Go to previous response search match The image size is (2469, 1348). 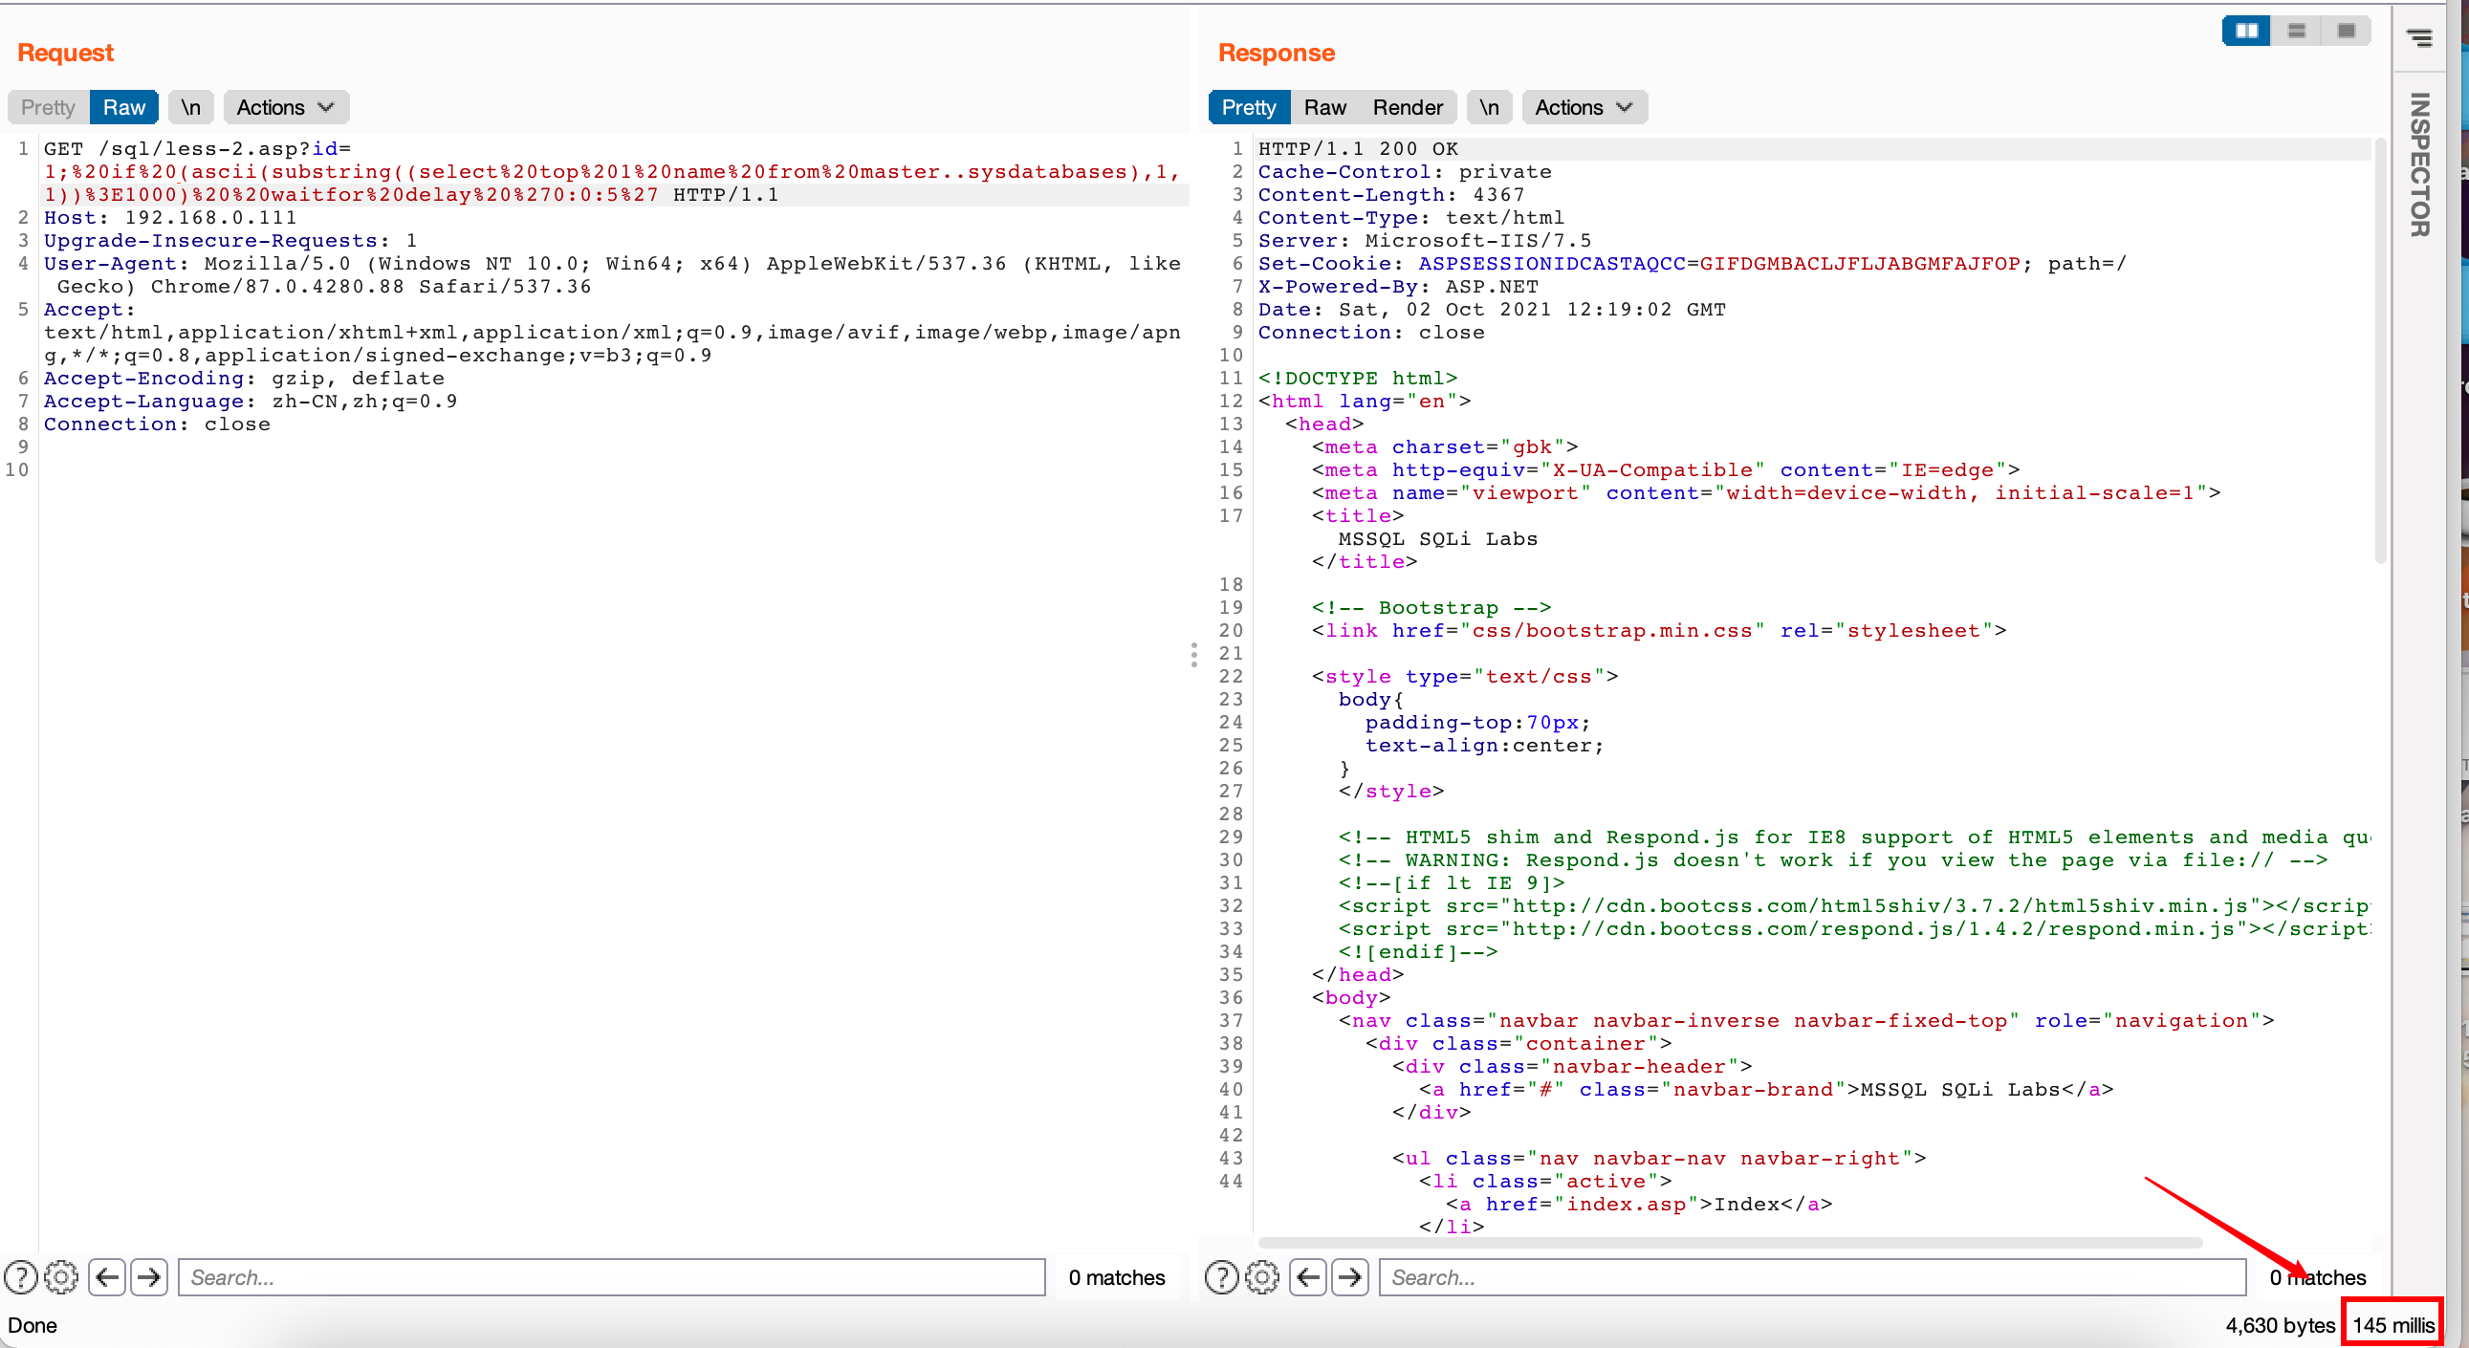point(1308,1277)
